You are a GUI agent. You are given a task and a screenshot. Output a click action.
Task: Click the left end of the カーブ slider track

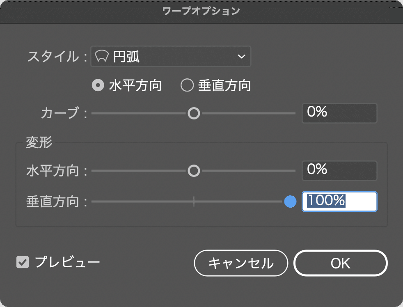tap(94, 113)
